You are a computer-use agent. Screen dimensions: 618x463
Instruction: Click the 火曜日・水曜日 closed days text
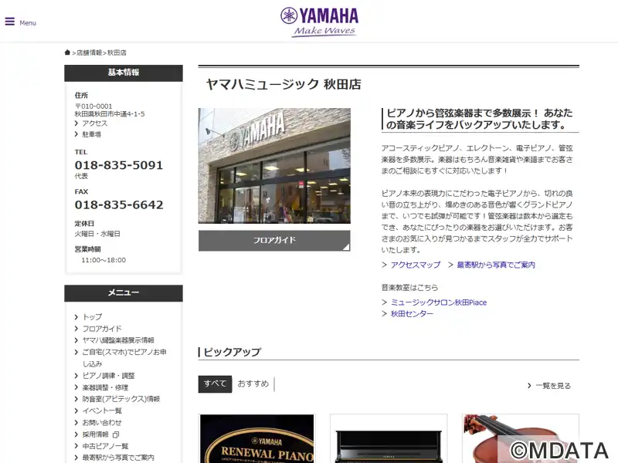97,234
